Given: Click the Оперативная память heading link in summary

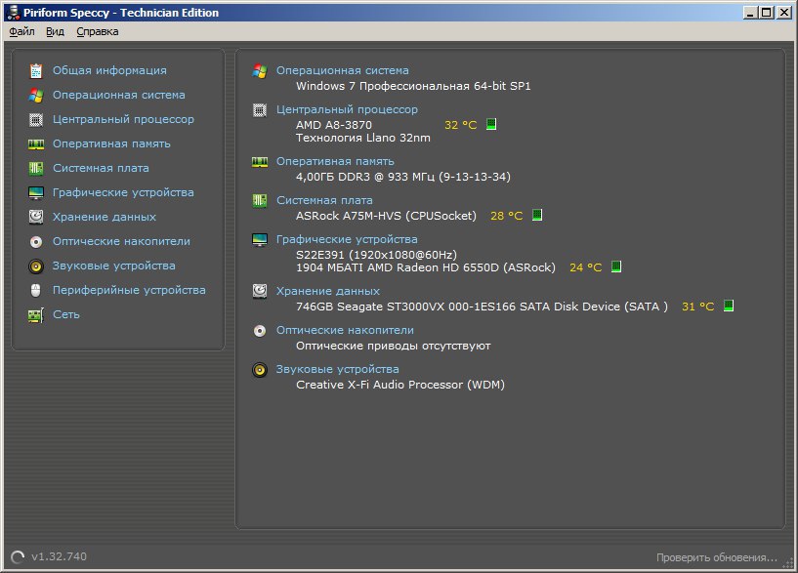Looking at the screenshot, I should [x=335, y=162].
